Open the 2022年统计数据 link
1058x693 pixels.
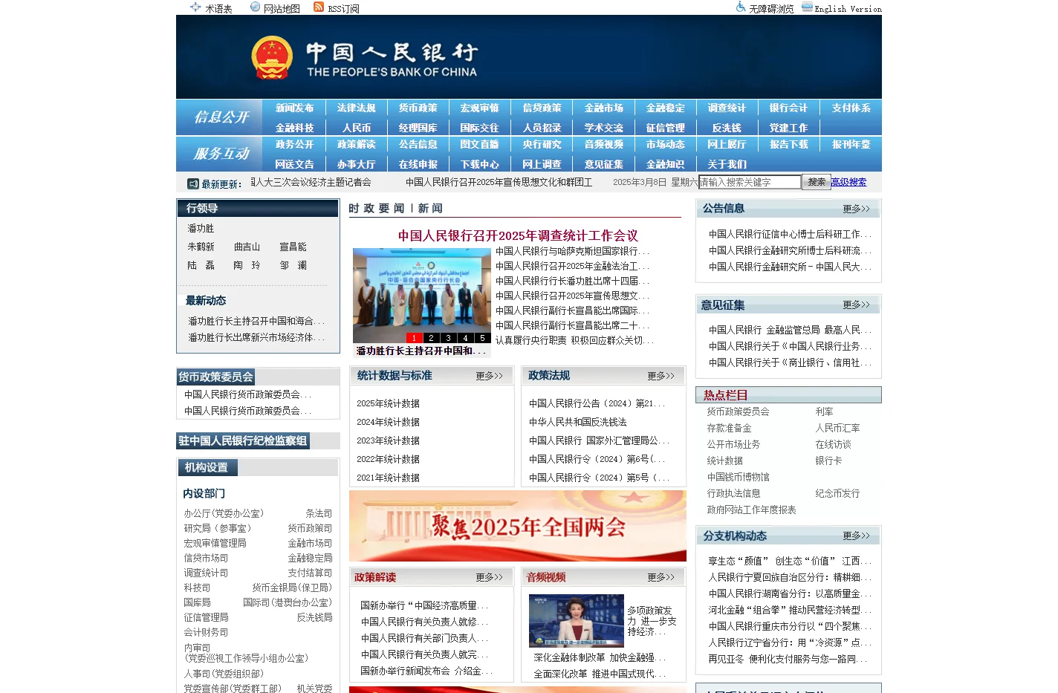(388, 459)
